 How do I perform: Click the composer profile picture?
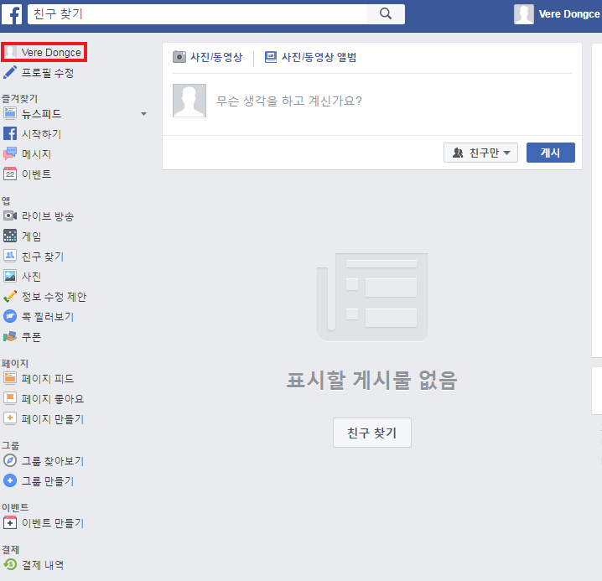(x=189, y=101)
